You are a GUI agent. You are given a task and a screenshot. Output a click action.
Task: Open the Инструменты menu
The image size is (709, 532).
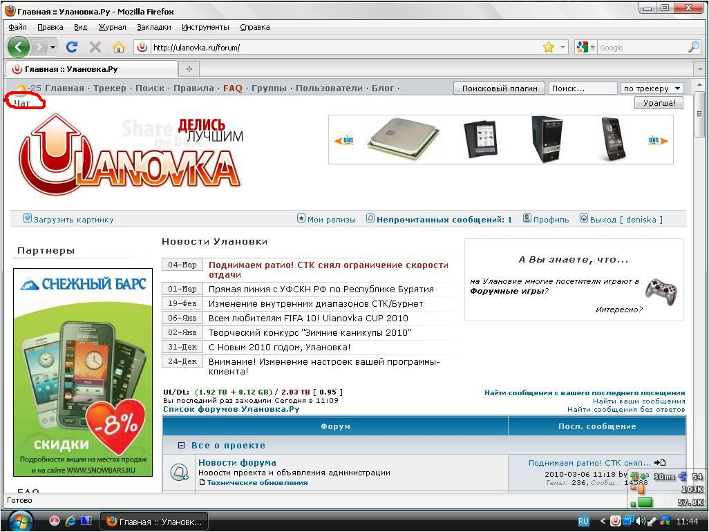205,27
